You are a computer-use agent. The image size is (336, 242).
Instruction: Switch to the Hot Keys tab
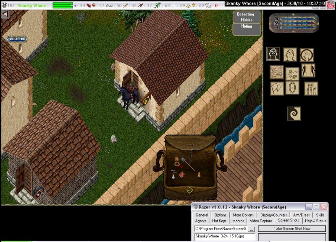point(219,221)
